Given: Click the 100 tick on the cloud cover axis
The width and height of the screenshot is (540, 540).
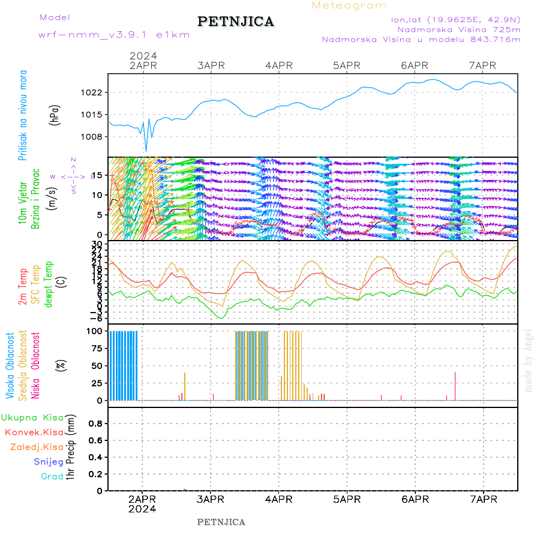Looking at the screenshot, I should (x=94, y=331).
